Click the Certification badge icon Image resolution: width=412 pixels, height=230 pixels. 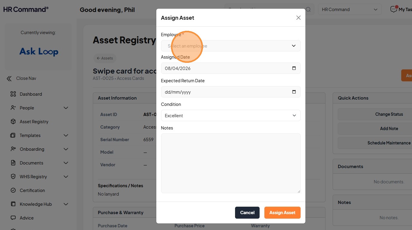pos(13,190)
